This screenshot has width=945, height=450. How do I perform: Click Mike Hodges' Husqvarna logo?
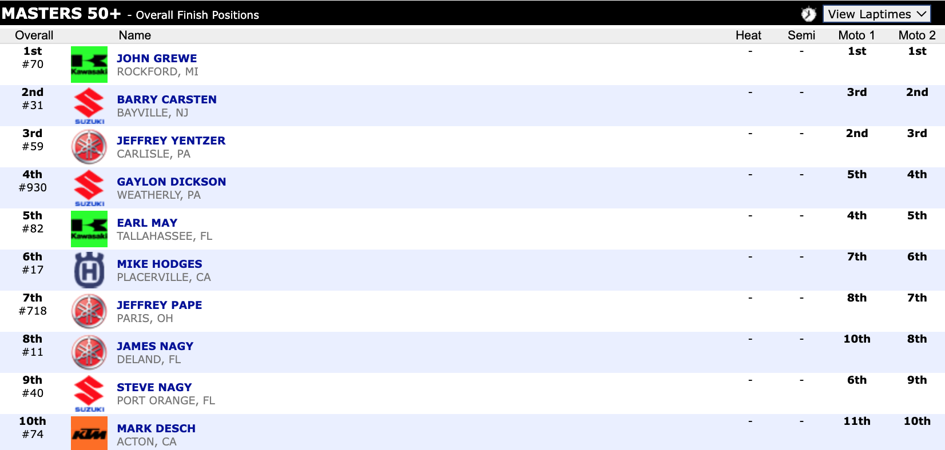(x=89, y=270)
